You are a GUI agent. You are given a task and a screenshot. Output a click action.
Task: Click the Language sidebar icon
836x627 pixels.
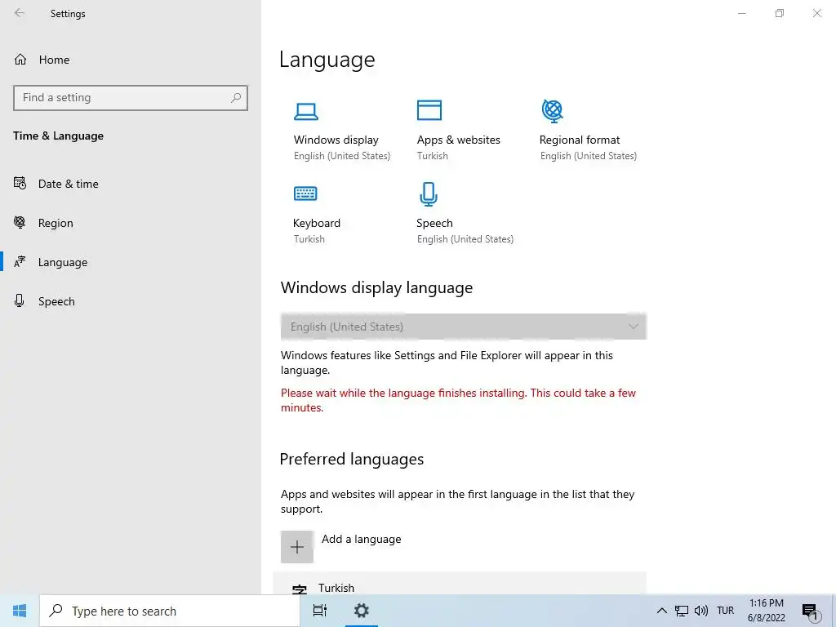pos(20,262)
